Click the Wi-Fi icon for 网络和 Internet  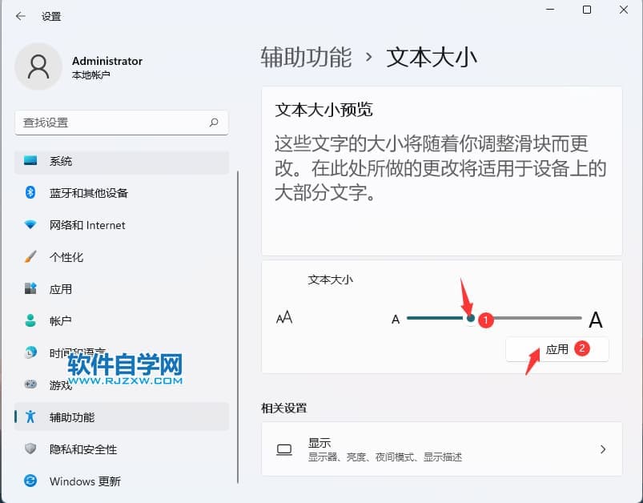point(30,225)
